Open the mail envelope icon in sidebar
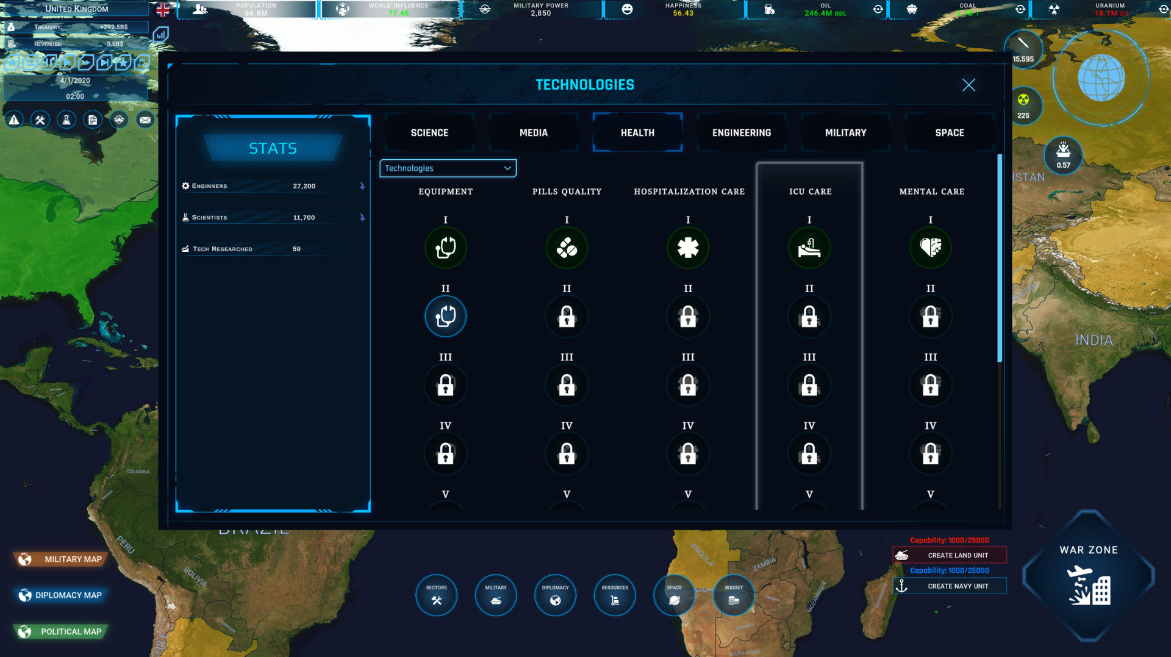Image resolution: width=1171 pixels, height=657 pixels. pyautogui.click(x=145, y=120)
